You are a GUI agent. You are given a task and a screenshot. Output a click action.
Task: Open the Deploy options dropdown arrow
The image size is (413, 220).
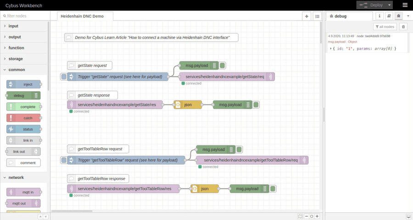(x=390, y=5)
